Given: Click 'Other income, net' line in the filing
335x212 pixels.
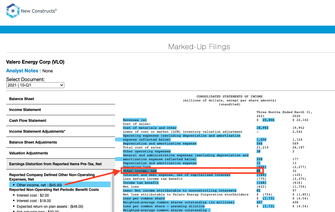Looking at the screenshot, I should pyautogui.click(x=140, y=171).
